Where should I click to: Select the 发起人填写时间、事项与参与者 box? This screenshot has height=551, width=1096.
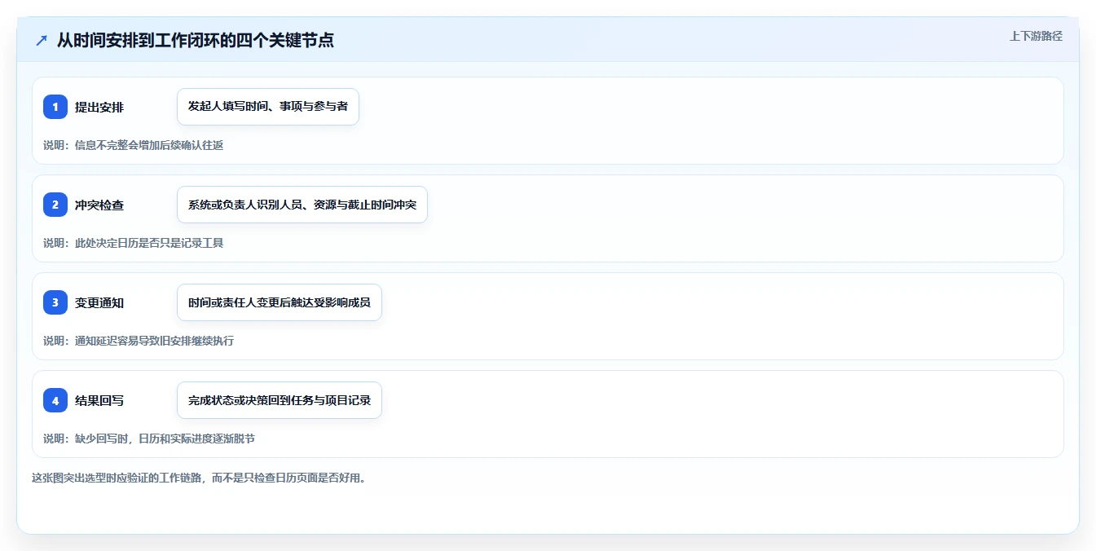[268, 107]
